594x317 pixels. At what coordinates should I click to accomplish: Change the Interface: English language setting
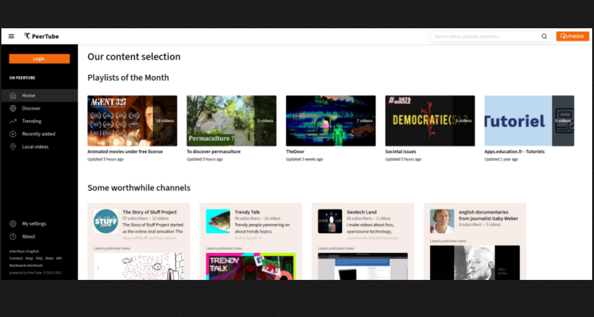(x=24, y=251)
